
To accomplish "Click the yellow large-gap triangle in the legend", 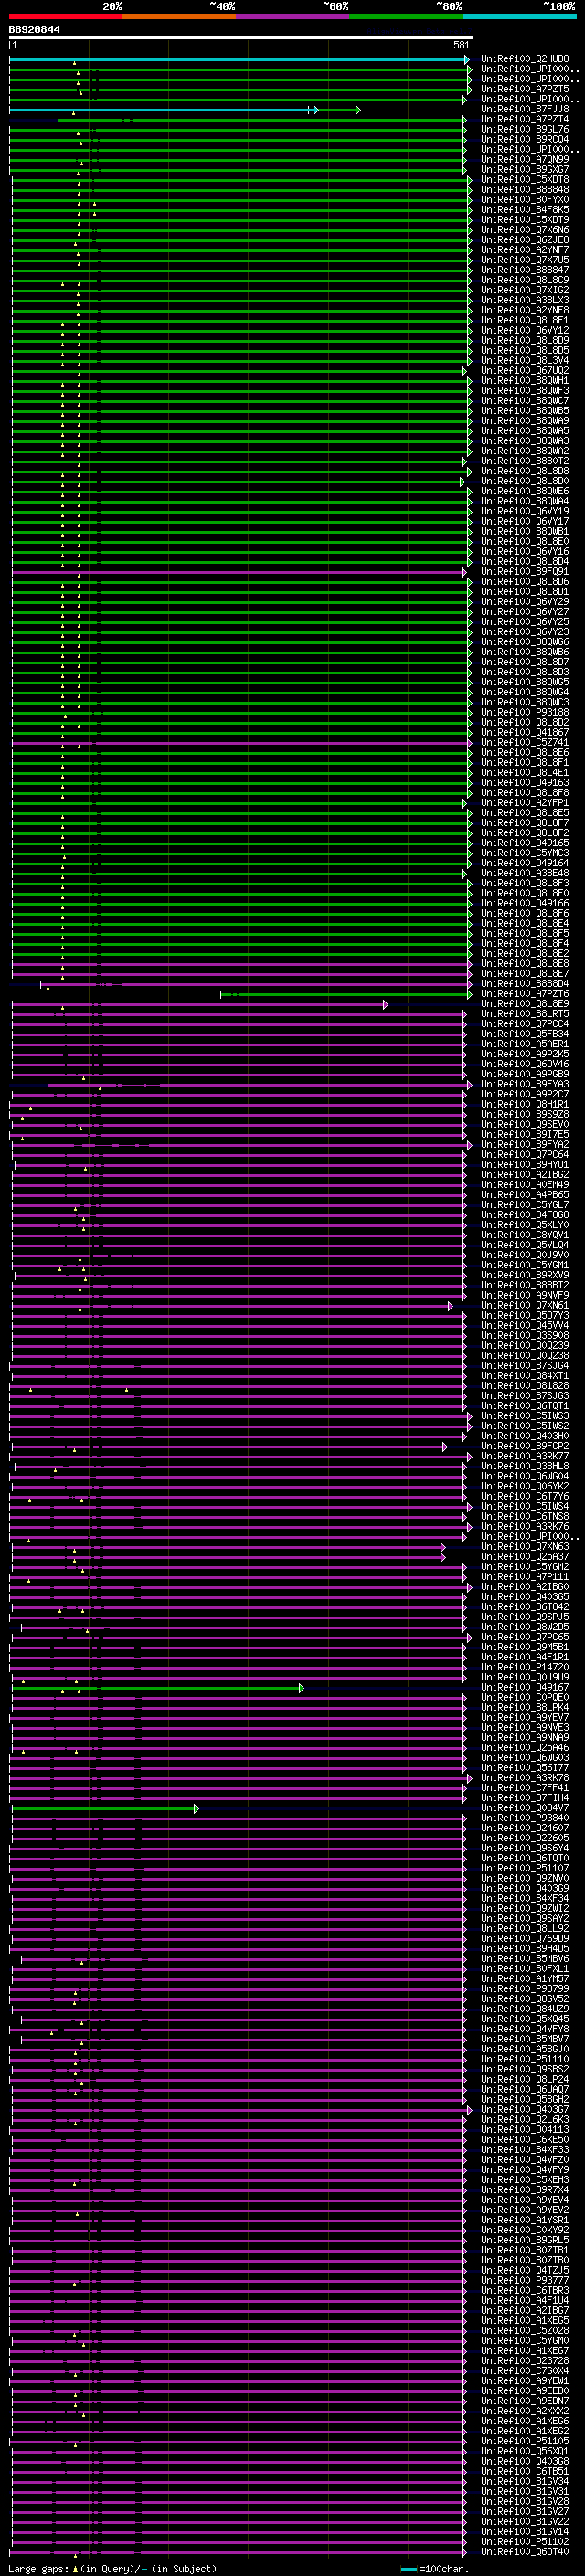I will 75,2569.
